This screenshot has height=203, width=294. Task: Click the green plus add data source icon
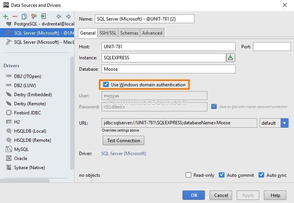pyautogui.click(x=6, y=16)
